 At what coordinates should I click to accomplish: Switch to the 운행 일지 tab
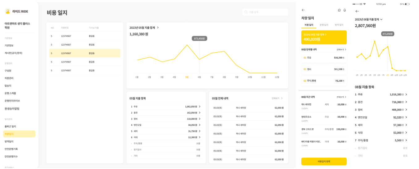pyautogui.click(x=324, y=25)
